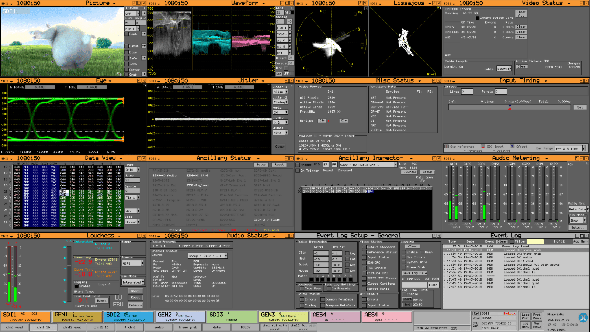Toggle Freeze in Ancillary Inspector
590x333 pixels.
point(298,165)
